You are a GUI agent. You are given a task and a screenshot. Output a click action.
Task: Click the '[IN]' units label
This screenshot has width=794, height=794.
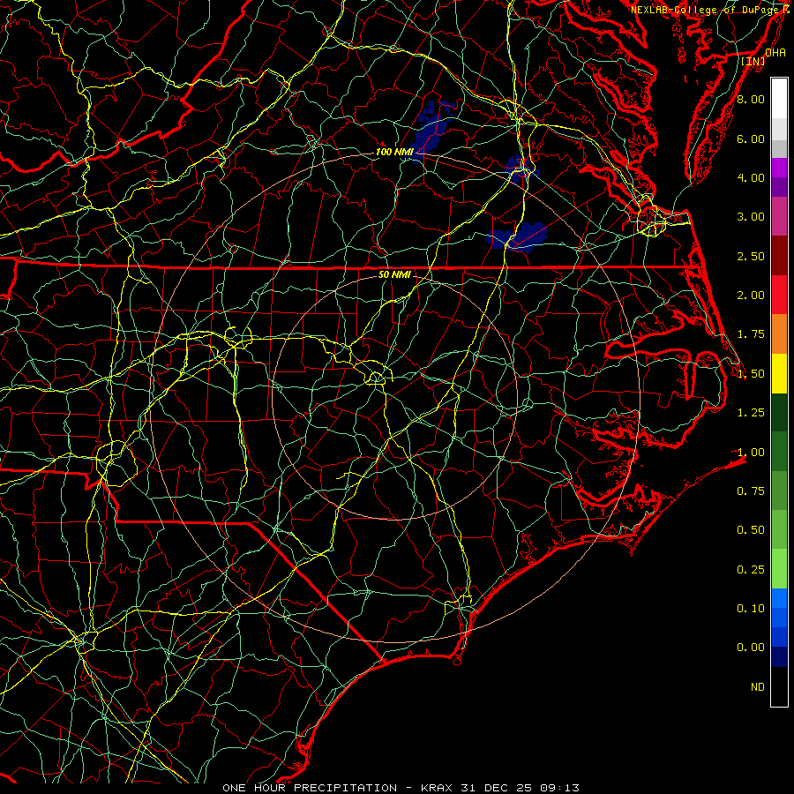[x=753, y=61]
